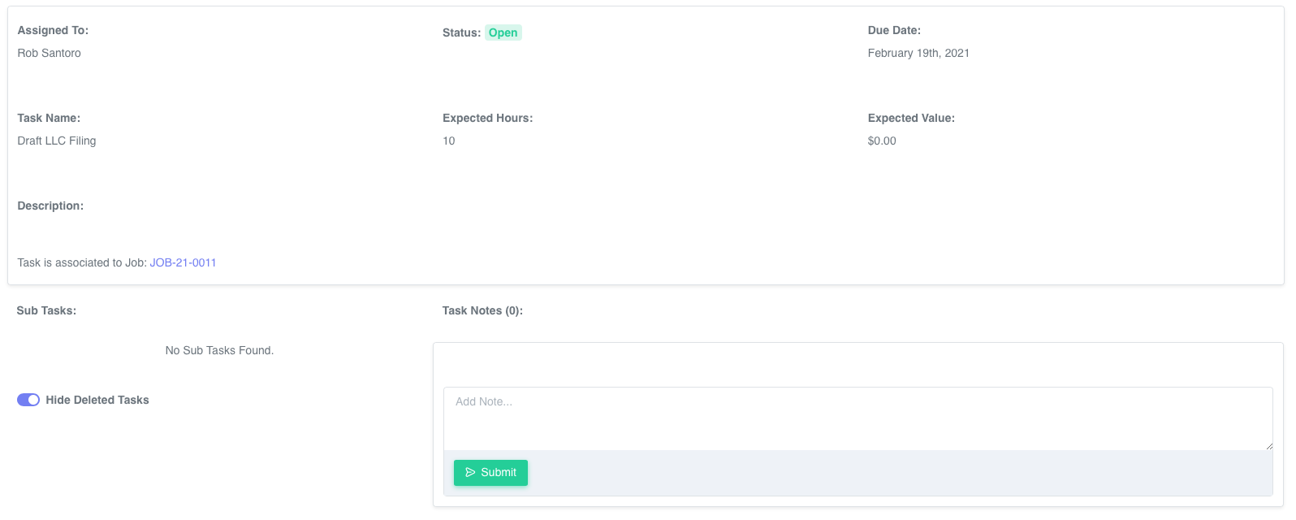Click the Expected Hours value 10
Screen dimensions: 1296x520
click(449, 141)
